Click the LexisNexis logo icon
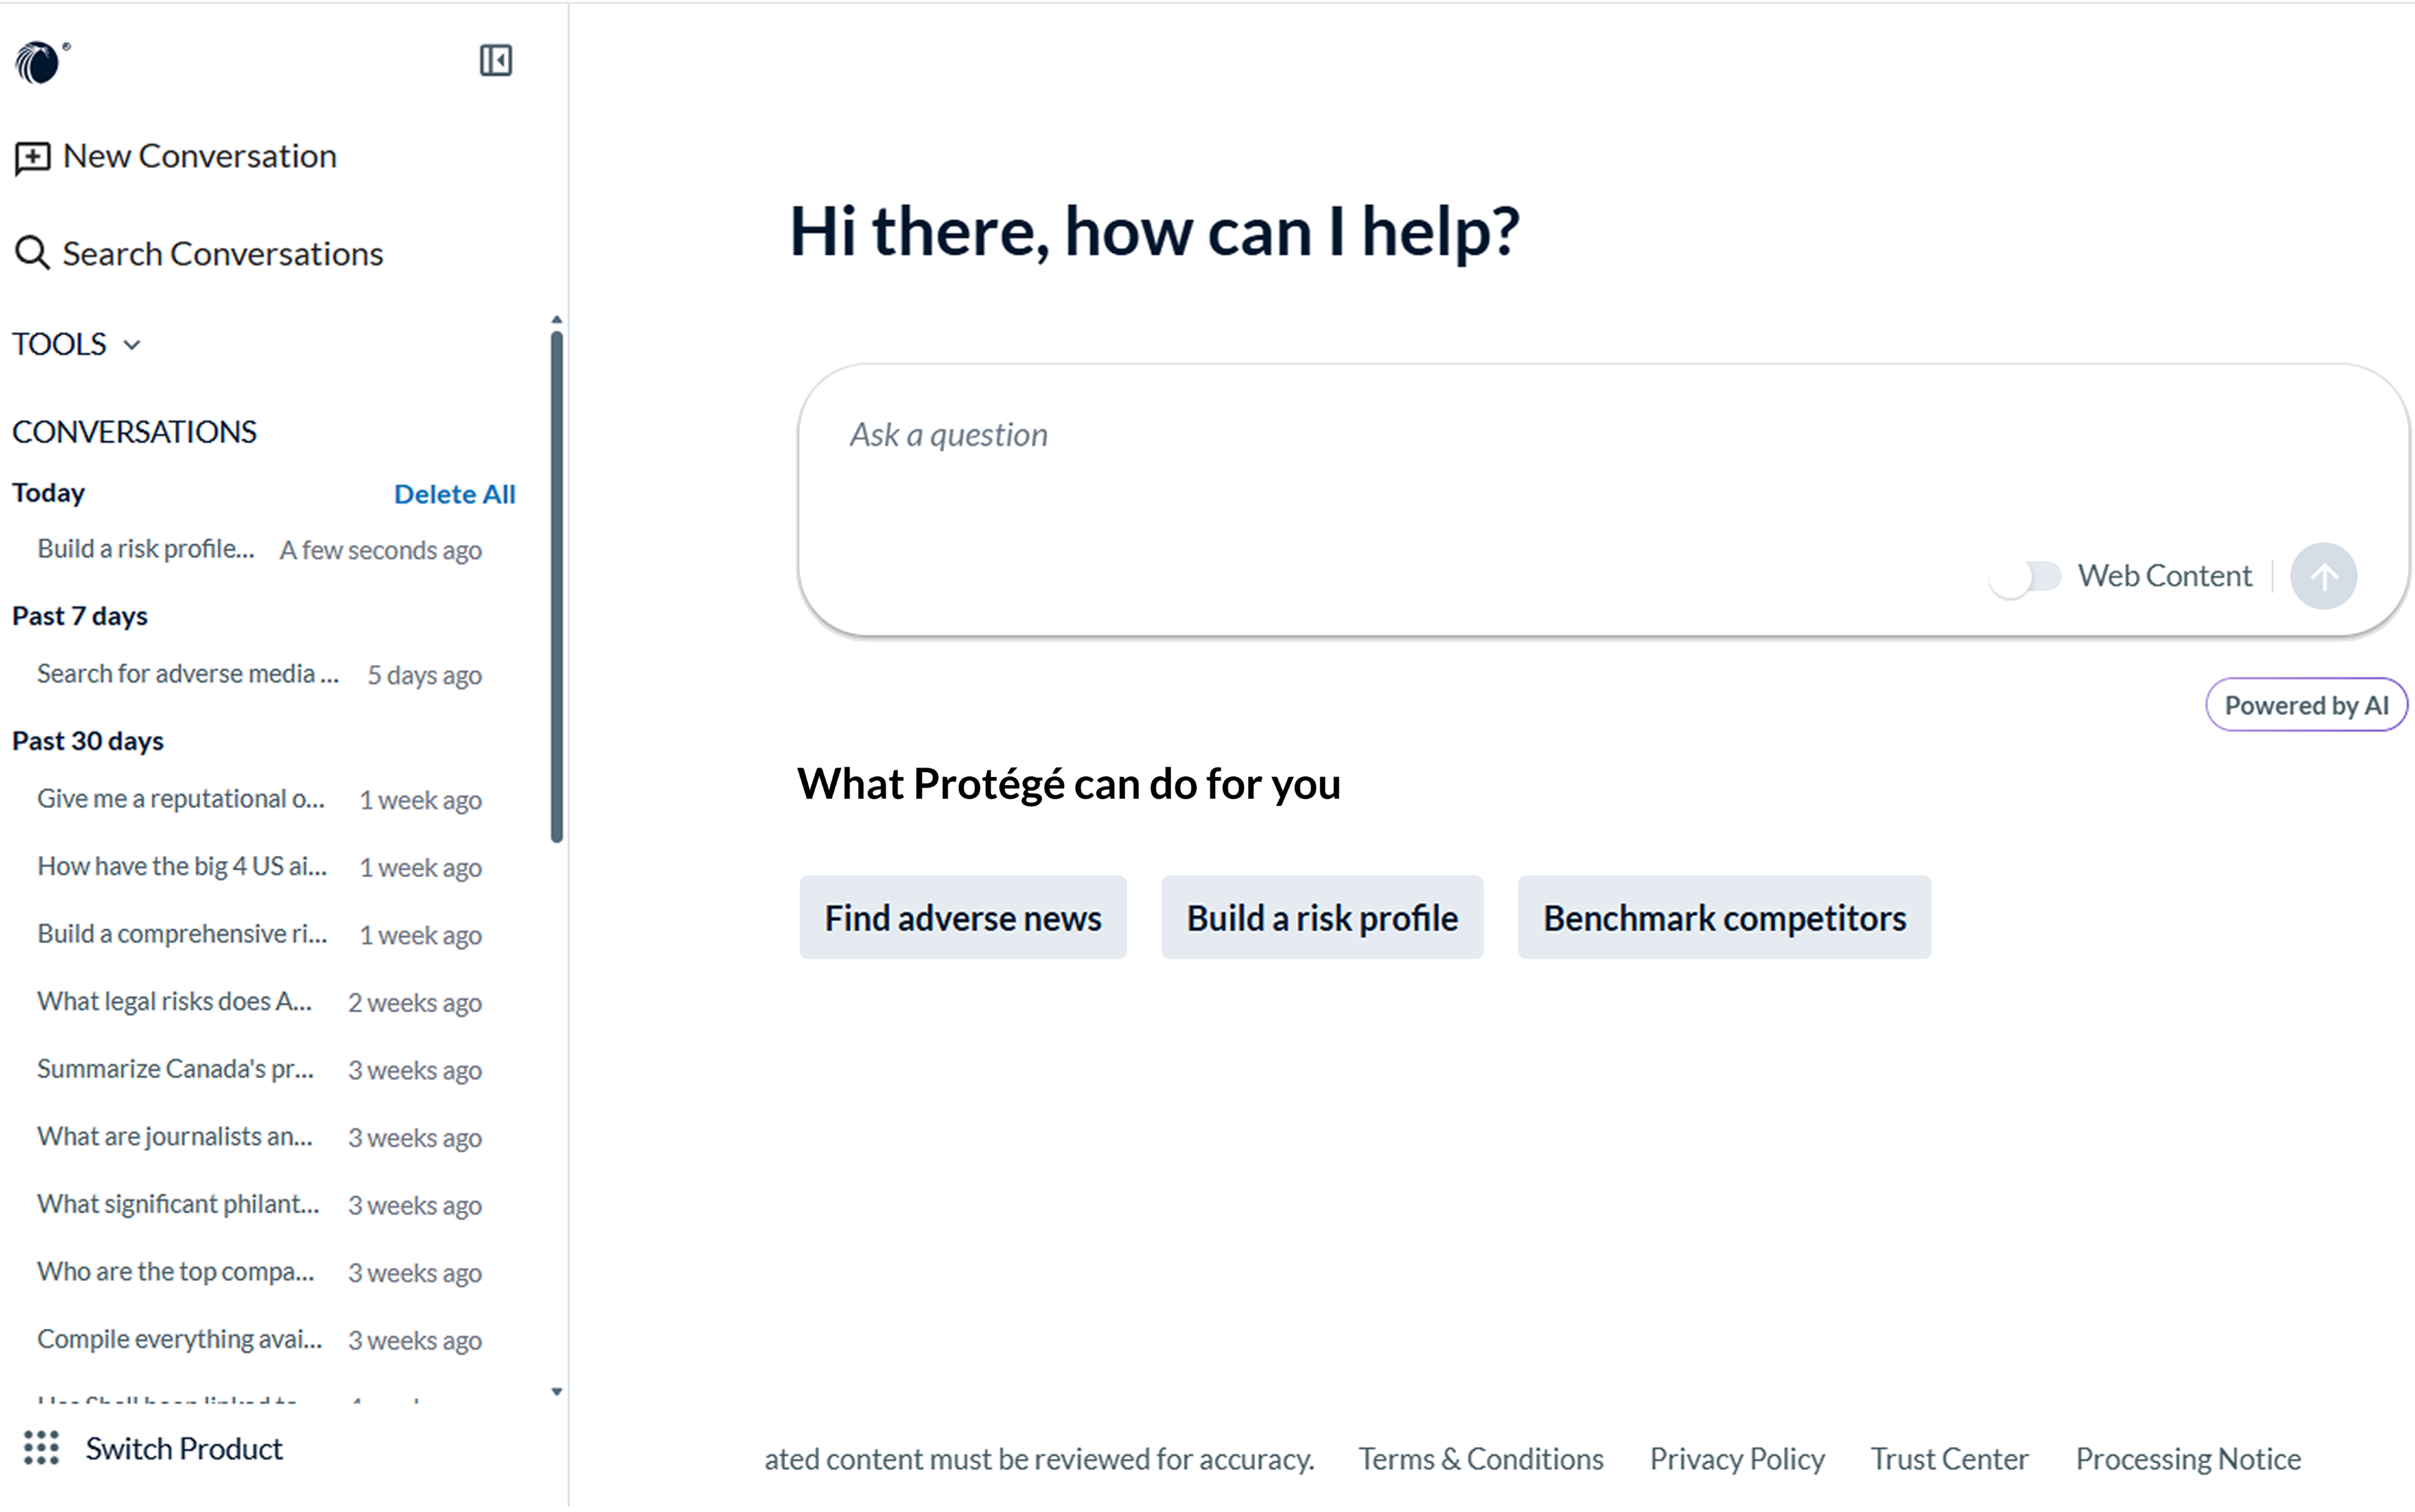 tap(40, 62)
